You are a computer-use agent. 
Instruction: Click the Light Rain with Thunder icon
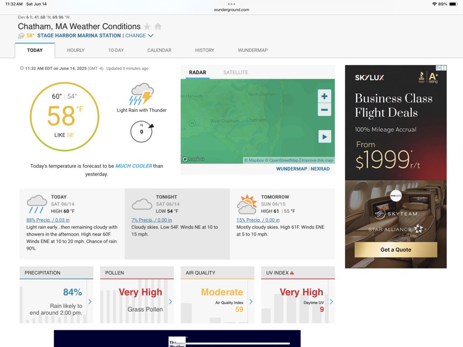142,94
